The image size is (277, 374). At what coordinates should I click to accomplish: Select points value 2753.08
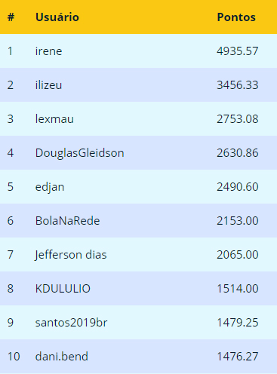click(238, 119)
